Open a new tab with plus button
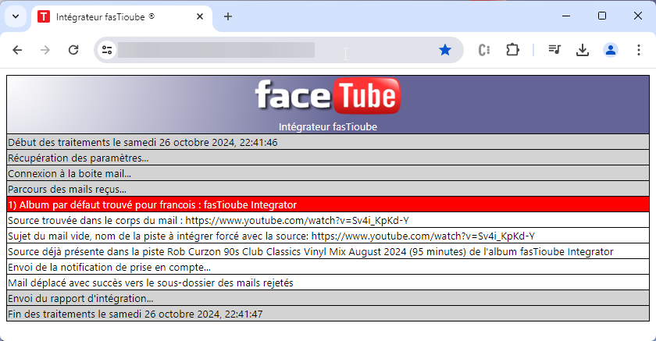The width and height of the screenshot is (656, 341). [x=228, y=16]
